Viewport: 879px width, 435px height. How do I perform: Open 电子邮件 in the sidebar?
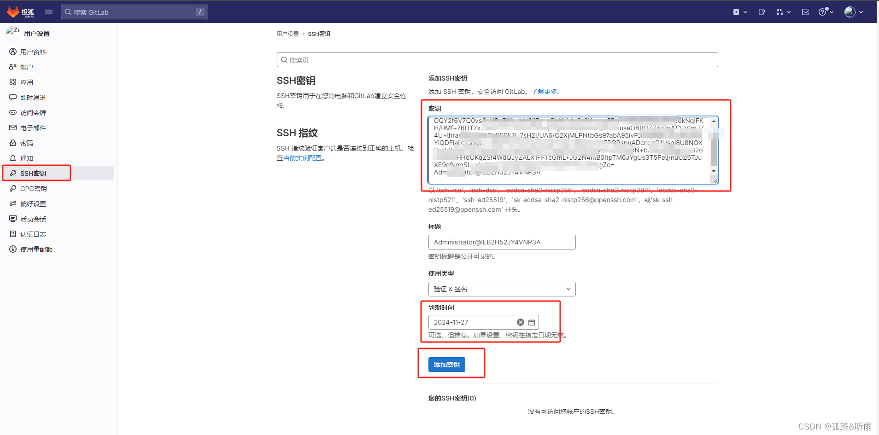click(58, 128)
